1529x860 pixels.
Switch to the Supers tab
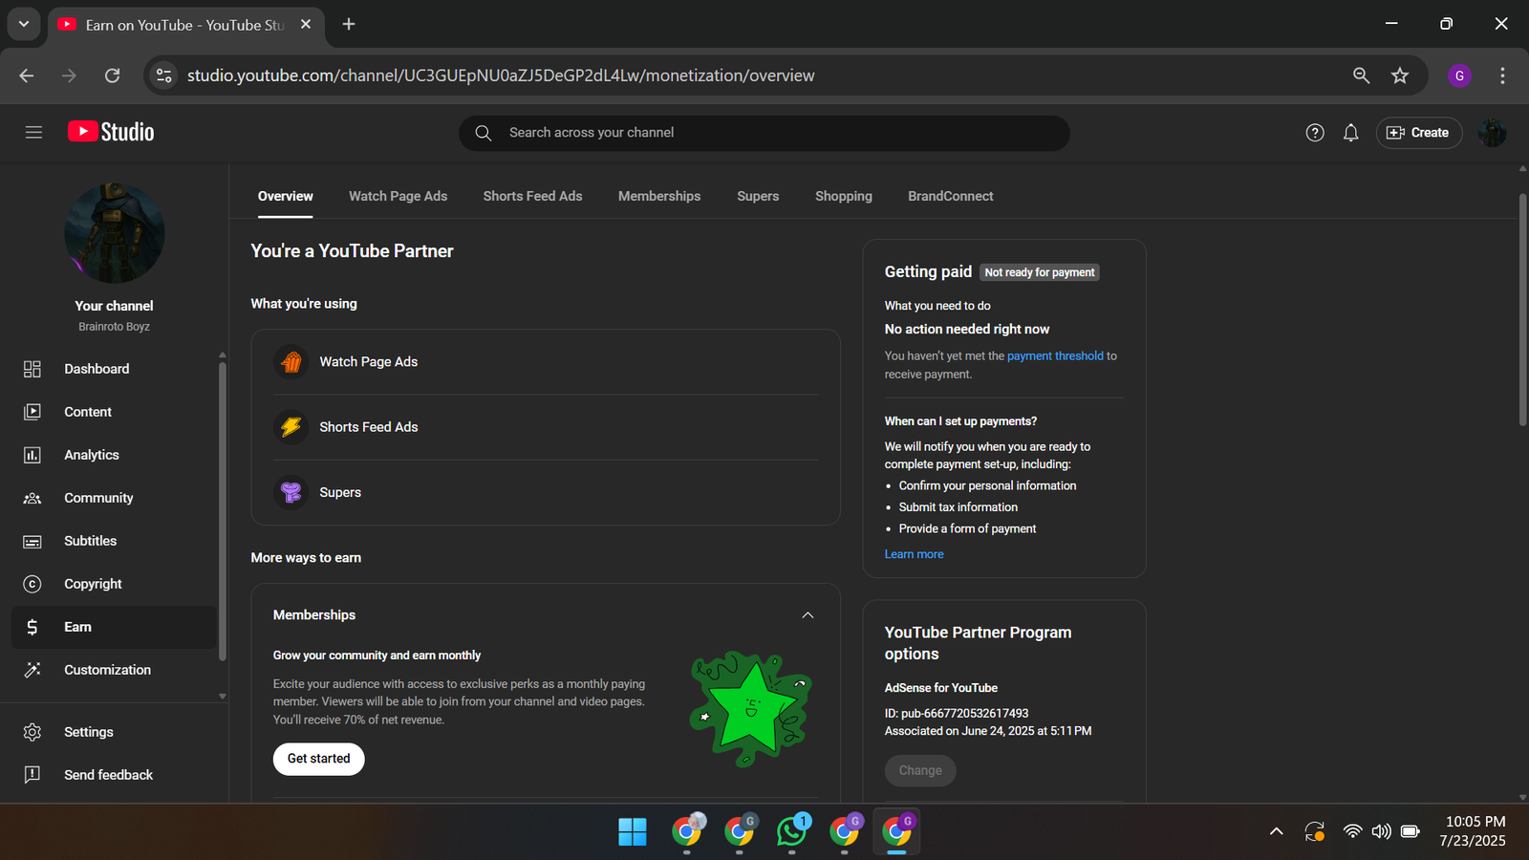[758, 196]
